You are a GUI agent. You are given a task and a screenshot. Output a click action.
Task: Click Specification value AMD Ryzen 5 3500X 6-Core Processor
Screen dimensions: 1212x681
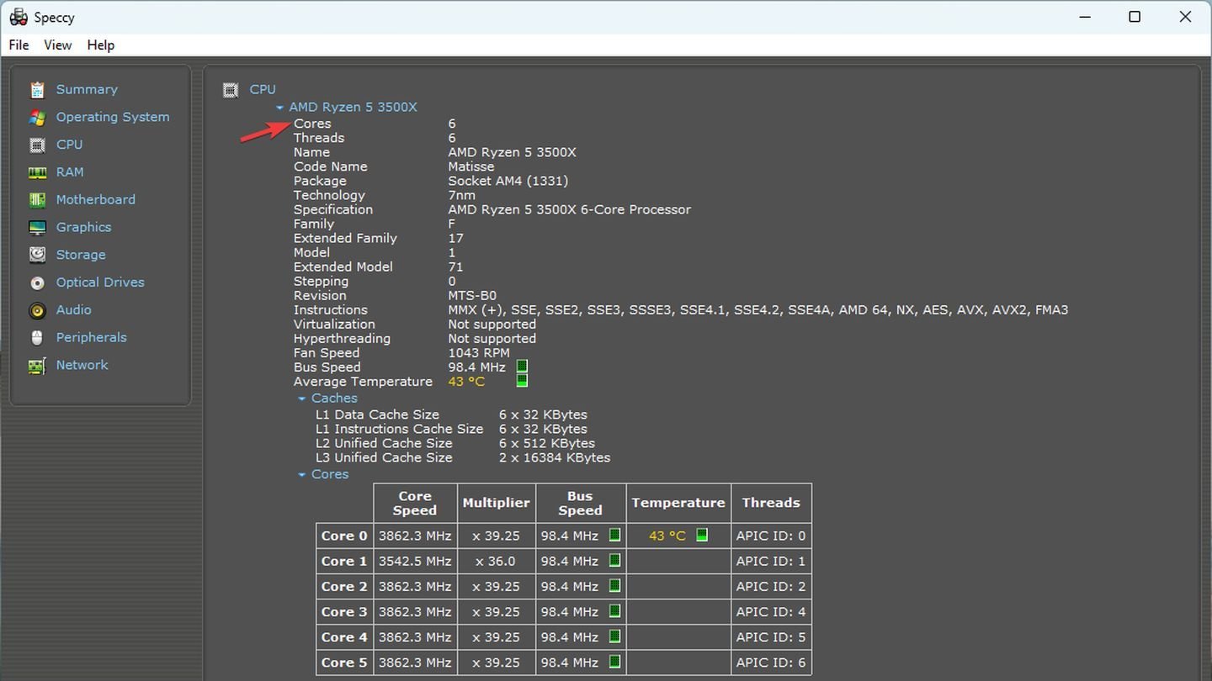coord(569,209)
